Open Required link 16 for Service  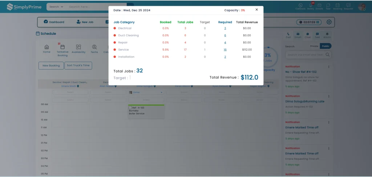(225, 50)
